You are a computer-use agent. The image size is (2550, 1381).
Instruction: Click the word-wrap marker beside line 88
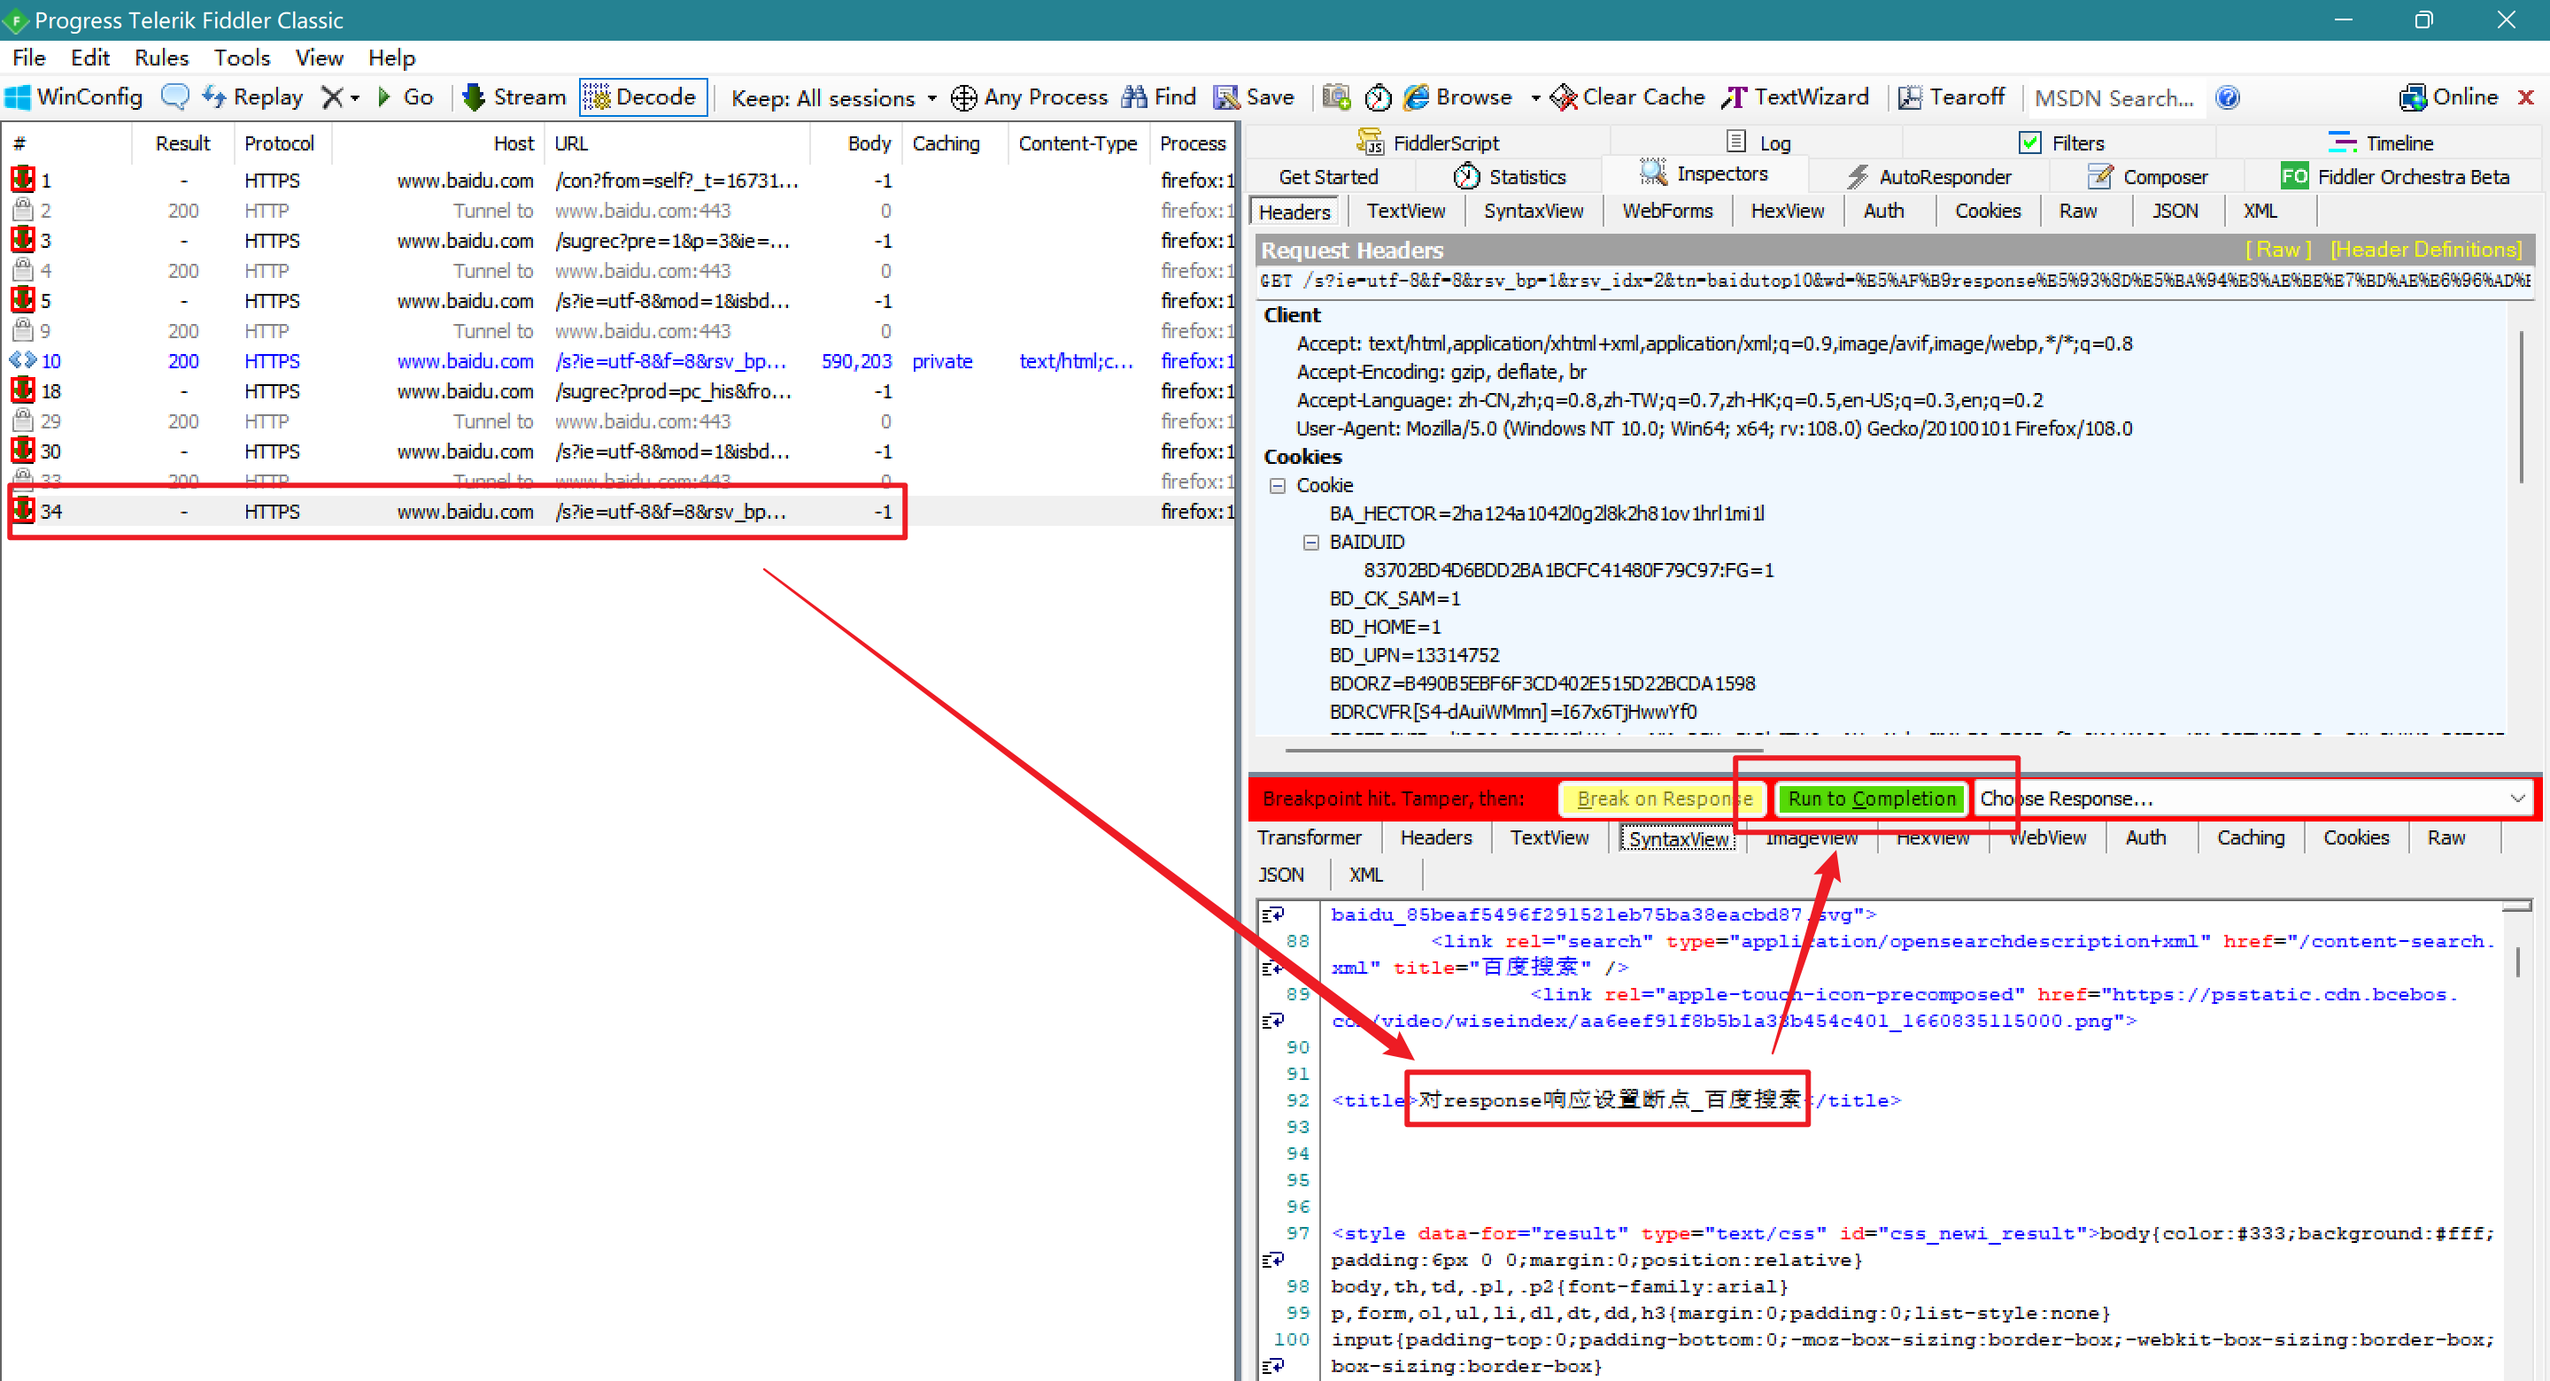(x=1273, y=968)
